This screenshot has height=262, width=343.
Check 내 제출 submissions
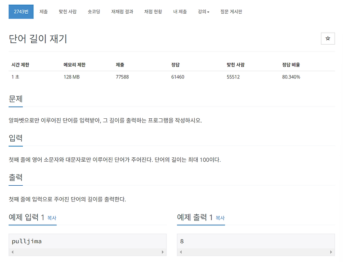tap(181, 12)
